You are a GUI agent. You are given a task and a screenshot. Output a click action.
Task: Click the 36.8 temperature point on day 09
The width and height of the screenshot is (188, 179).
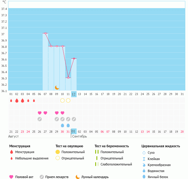click(x=57, y=46)
